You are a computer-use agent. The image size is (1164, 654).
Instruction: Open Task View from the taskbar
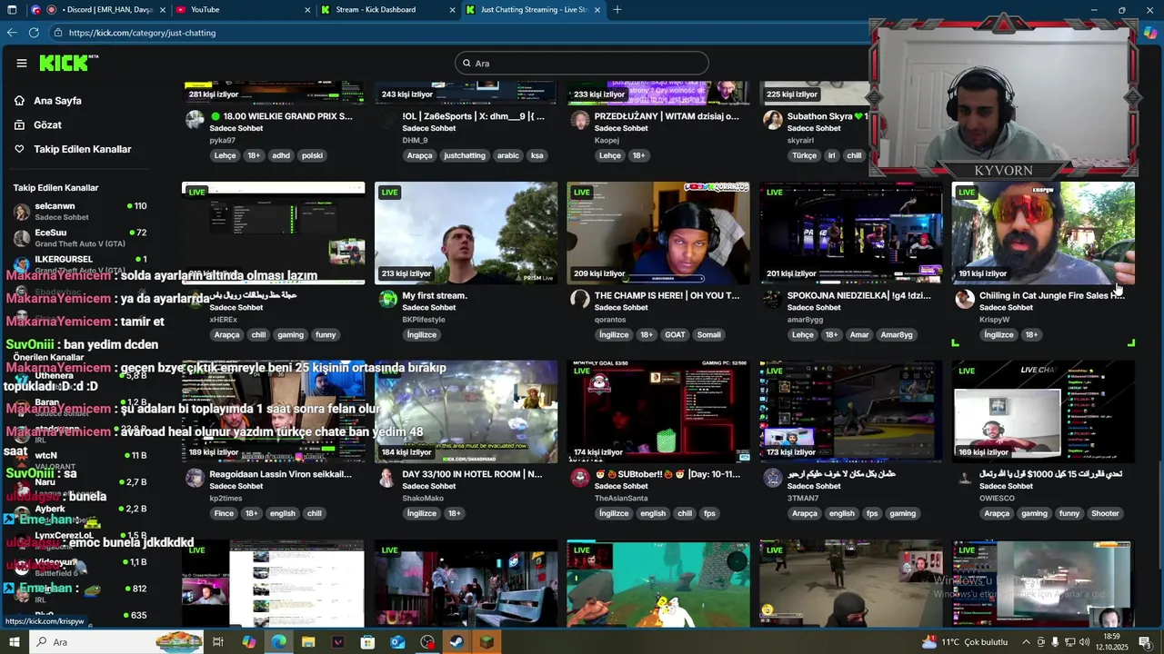[x=218, y=642]
